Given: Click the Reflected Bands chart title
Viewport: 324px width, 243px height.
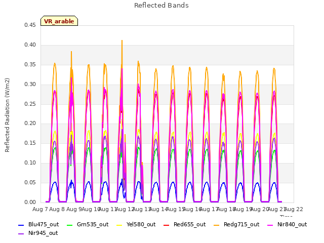Looking at the screenshot, I should 161,6.
